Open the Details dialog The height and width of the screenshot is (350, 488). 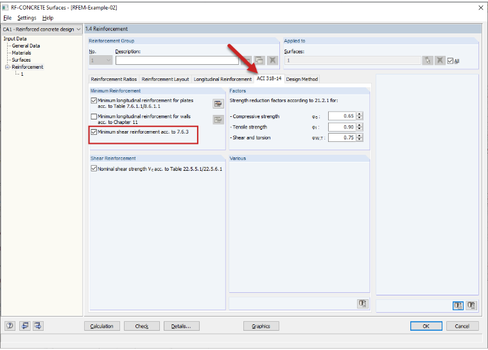point(182,326)
